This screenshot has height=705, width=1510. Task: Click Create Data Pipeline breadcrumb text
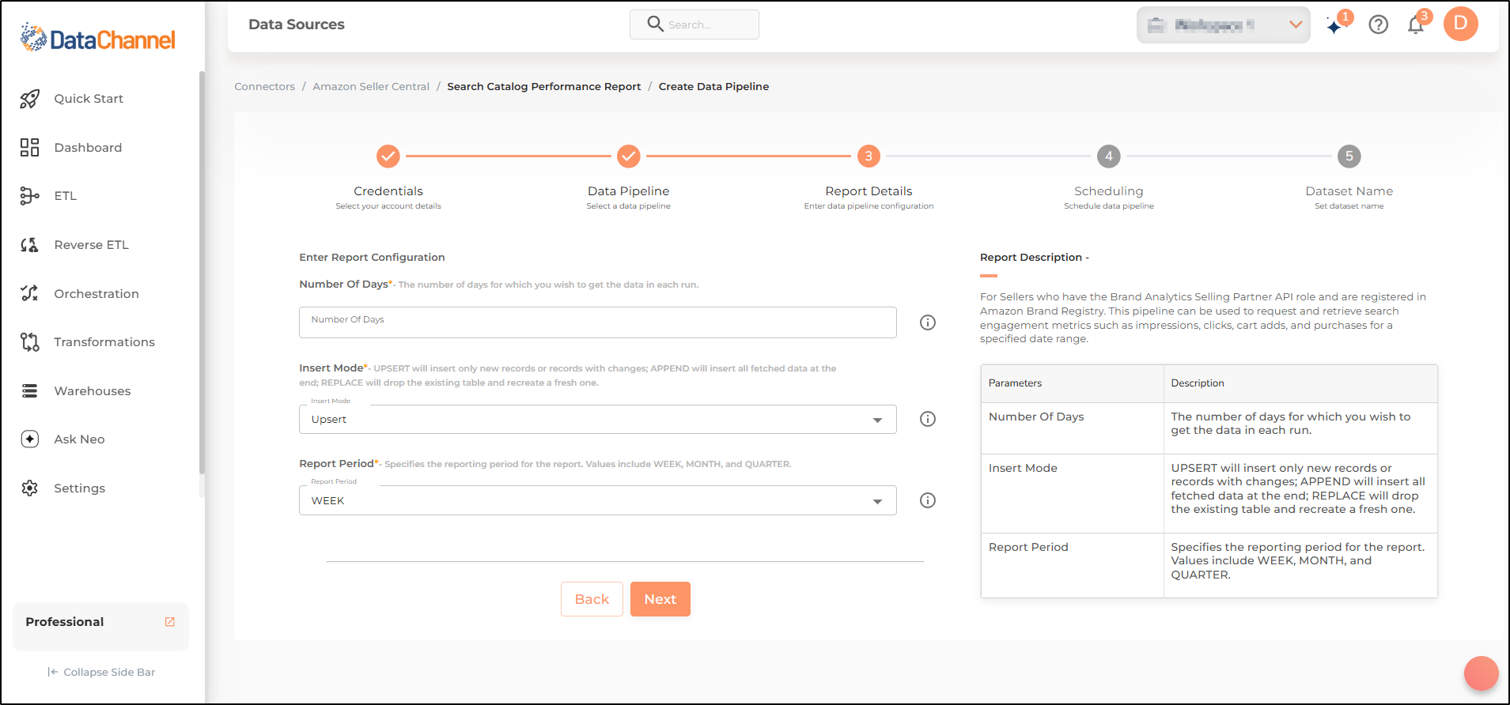coord(713,87)
